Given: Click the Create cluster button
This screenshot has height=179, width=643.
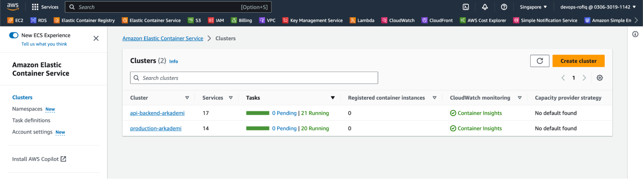Looking at the screenshot, I should click(578, 61).
